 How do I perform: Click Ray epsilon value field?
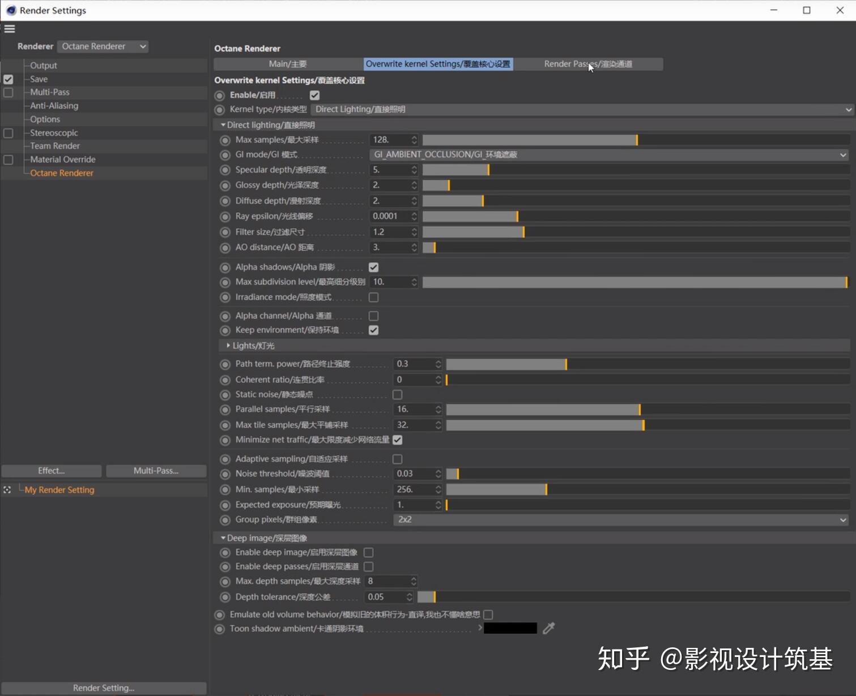tap(390, 216)
